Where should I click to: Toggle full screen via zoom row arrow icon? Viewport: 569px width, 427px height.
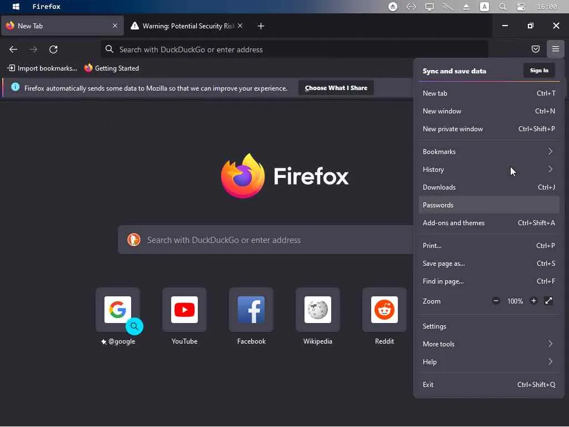tap(548, 301)
